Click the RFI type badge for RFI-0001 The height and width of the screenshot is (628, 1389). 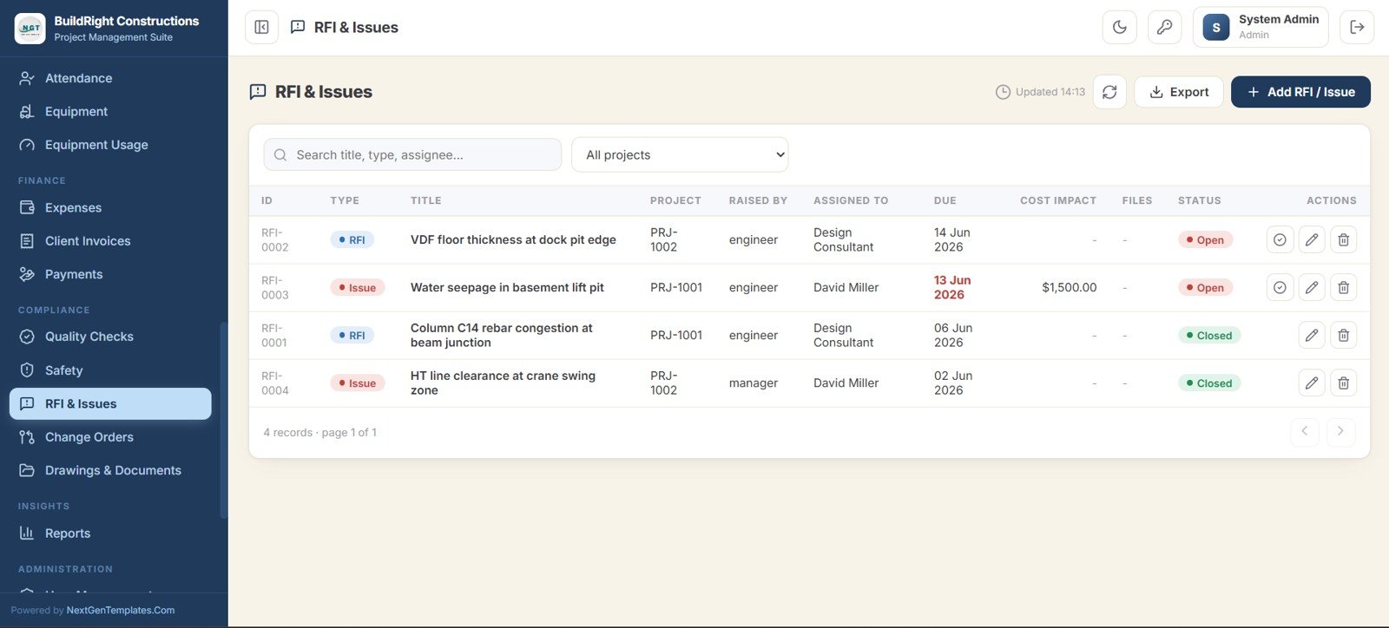tap(352, 336)
